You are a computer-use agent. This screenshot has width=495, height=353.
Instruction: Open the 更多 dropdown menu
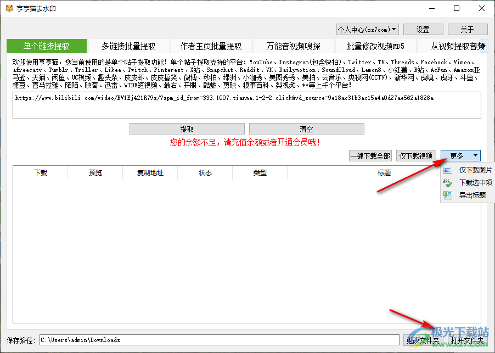click(460, 155)
